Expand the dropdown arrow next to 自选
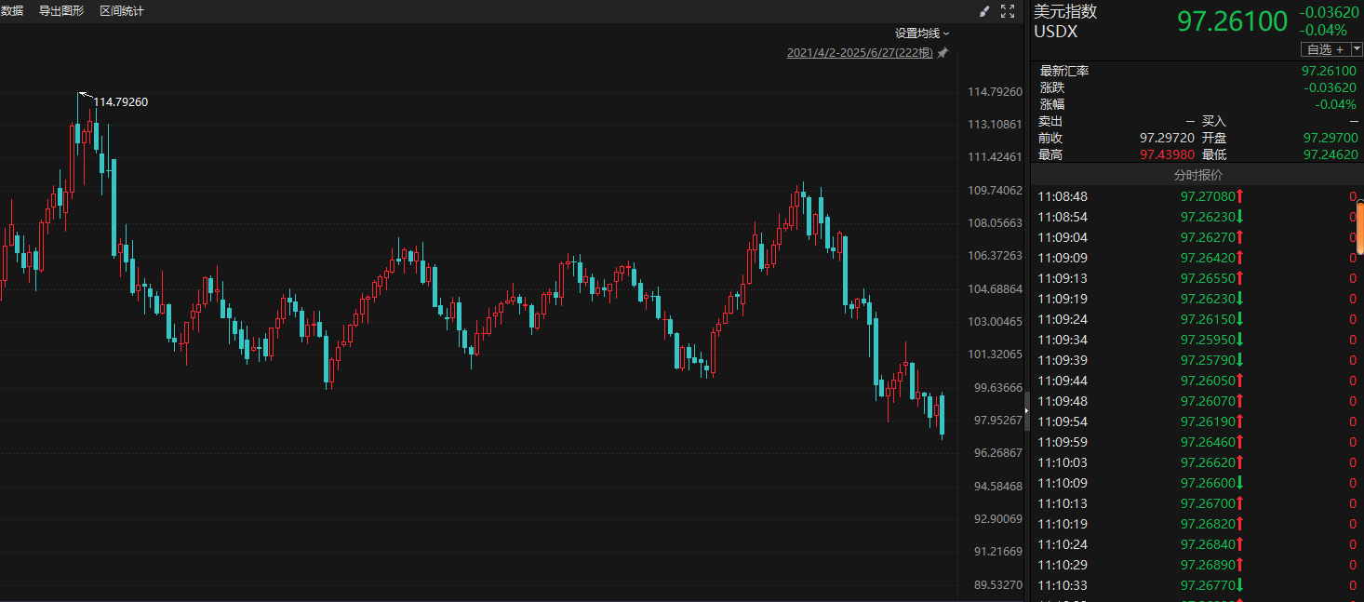Screen dimensions: 1364x602 (x=1357, y=49)
